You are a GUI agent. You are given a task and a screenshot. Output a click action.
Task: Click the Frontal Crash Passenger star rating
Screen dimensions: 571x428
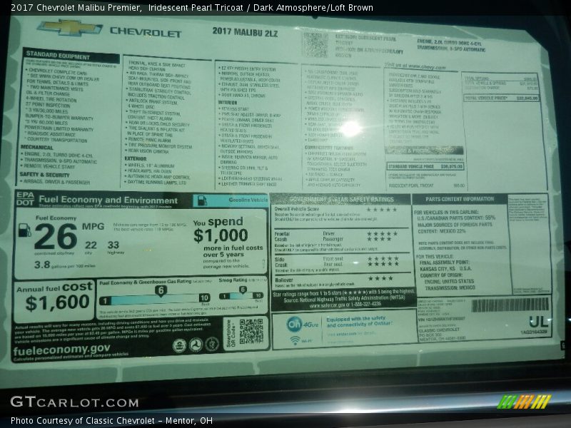click(x=379, y=239)
